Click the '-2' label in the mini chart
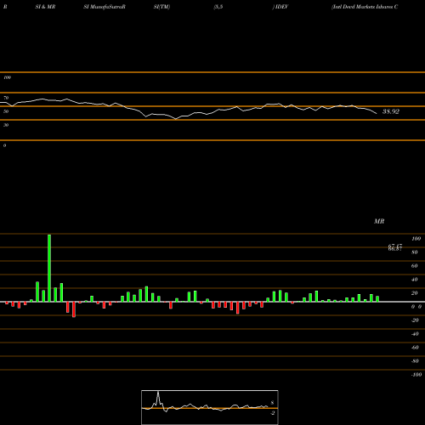This screenshot has width=425, height=425. [x=273, y=413]
